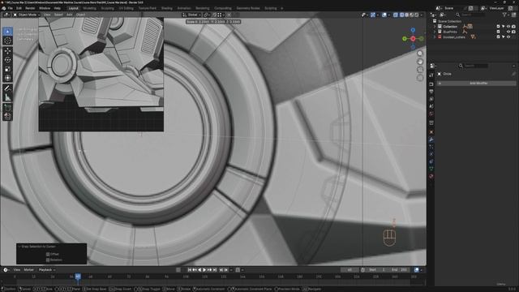Click the Add Modifier button

477,84
